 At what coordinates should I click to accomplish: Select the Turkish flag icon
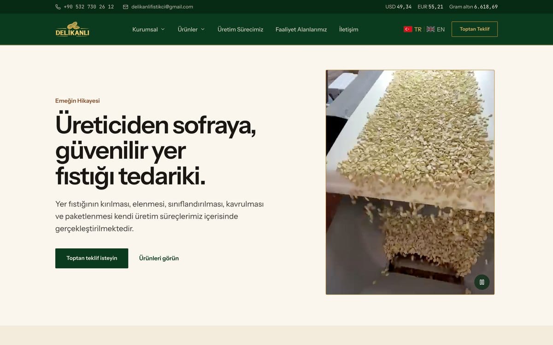pos(408,29)
